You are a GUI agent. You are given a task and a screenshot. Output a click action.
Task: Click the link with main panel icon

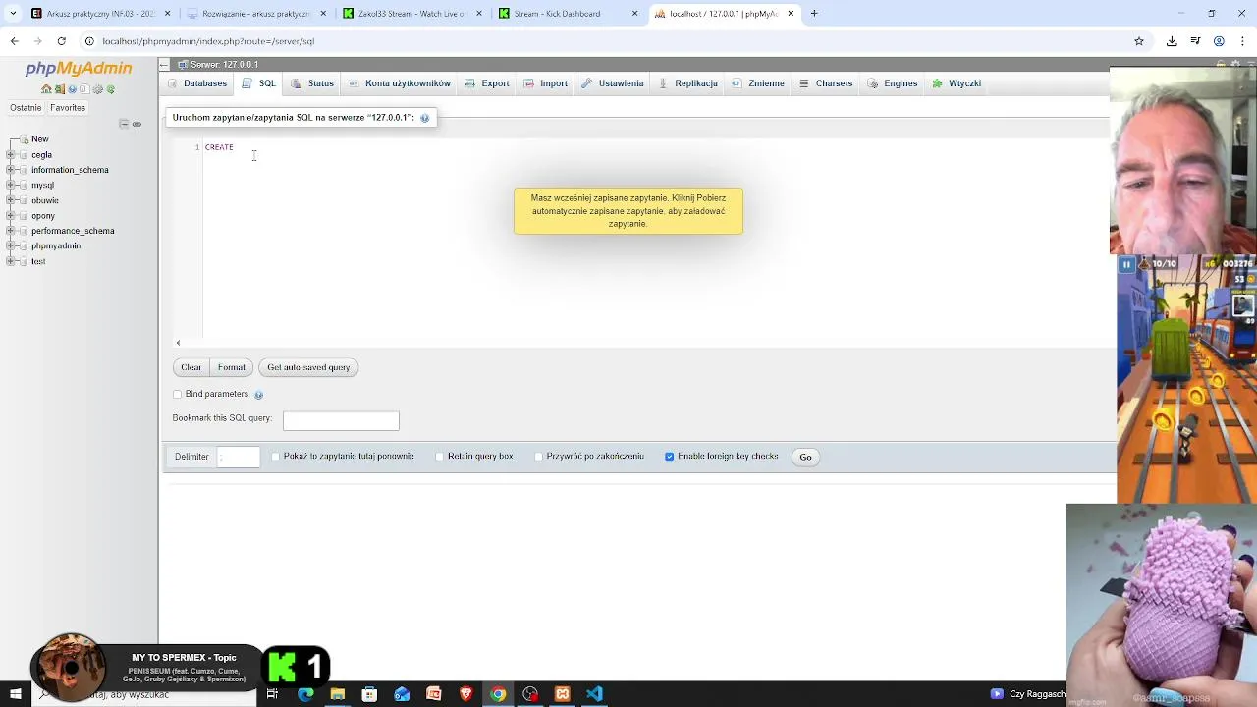[137, 124]
